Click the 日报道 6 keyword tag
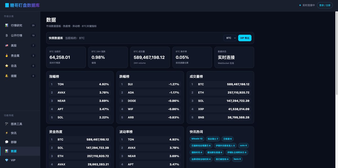 click(227, 139)
